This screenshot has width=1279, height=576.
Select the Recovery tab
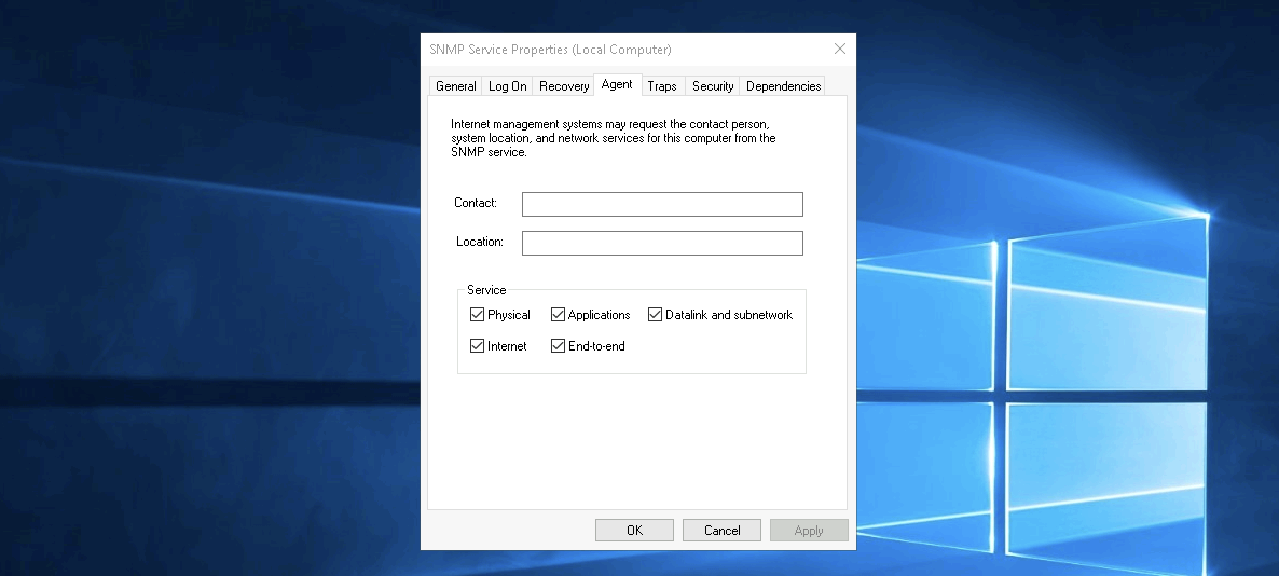(x=563, y=86)
